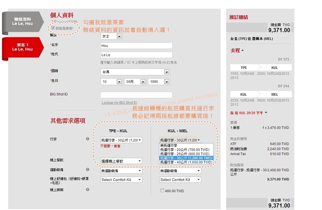Click the Lookup my BIG Shot ID link
The height and width of the screenshot is (210, 322).
coord(119,102)
